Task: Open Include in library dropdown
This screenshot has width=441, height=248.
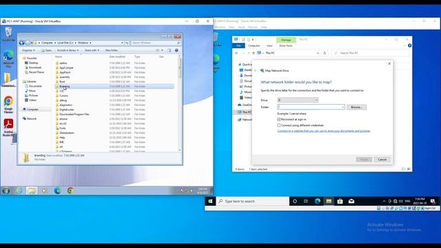Action: click(68, 50)
